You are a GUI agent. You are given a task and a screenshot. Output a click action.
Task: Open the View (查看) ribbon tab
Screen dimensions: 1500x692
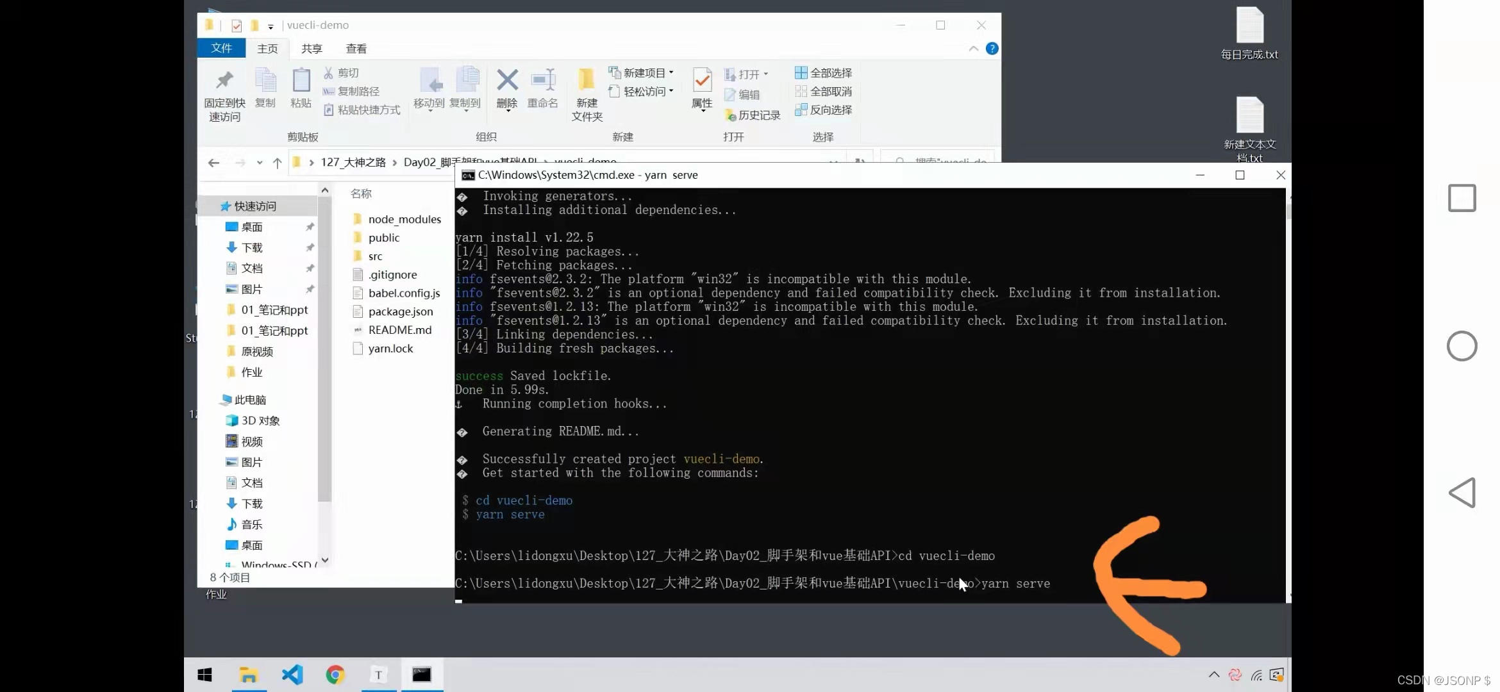(x=356, y=49)
